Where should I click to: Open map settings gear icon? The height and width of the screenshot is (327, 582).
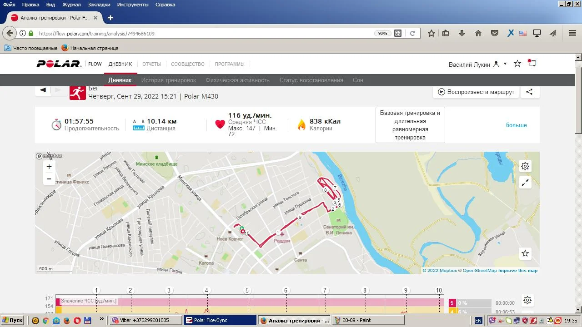(525, 166)
